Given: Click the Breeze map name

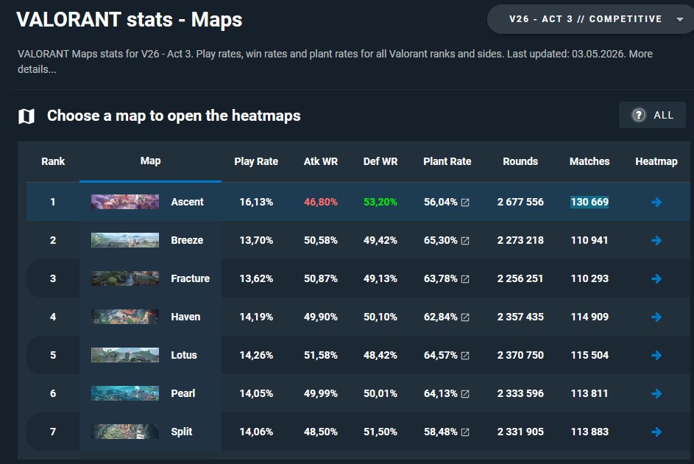Looking at the screenshot, I should tap(187, 240).
